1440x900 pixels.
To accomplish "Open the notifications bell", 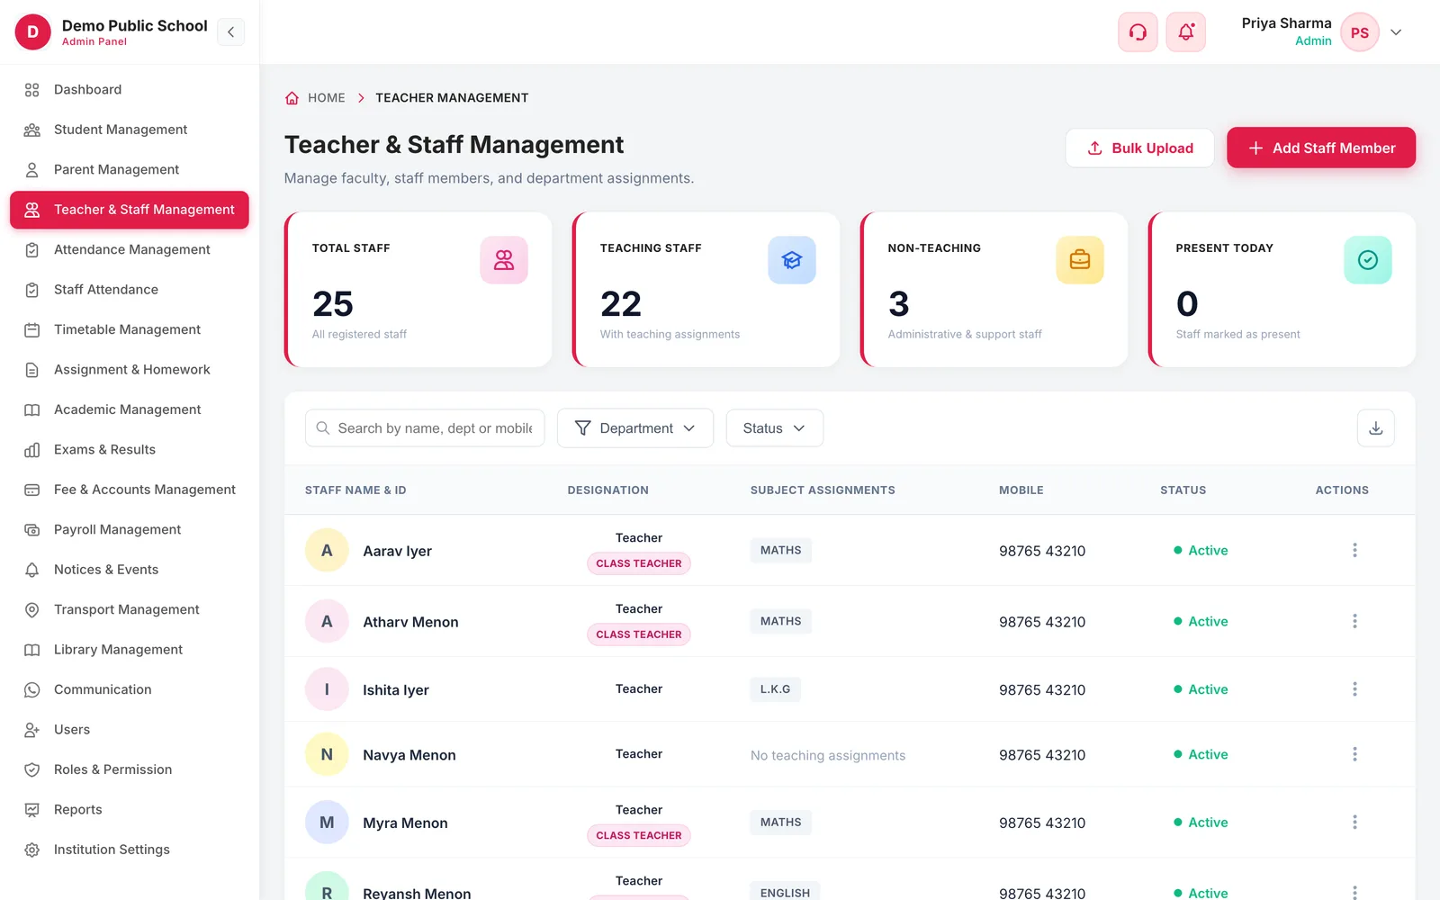I will 1186,32.
